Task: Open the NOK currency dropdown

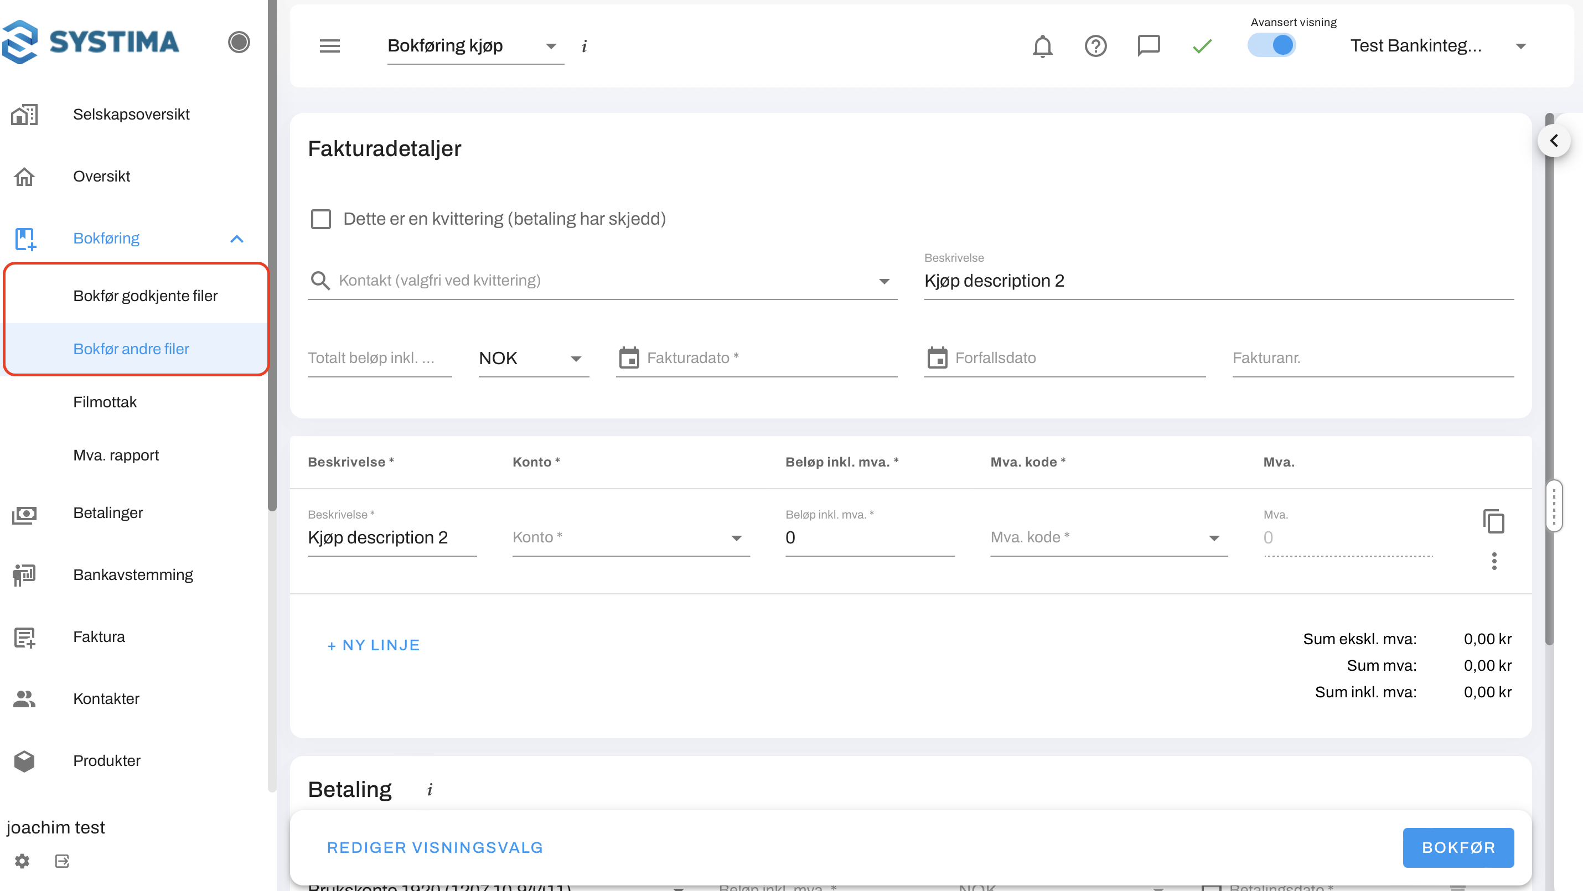Action: pyautogui.click(x=533, y=358)
